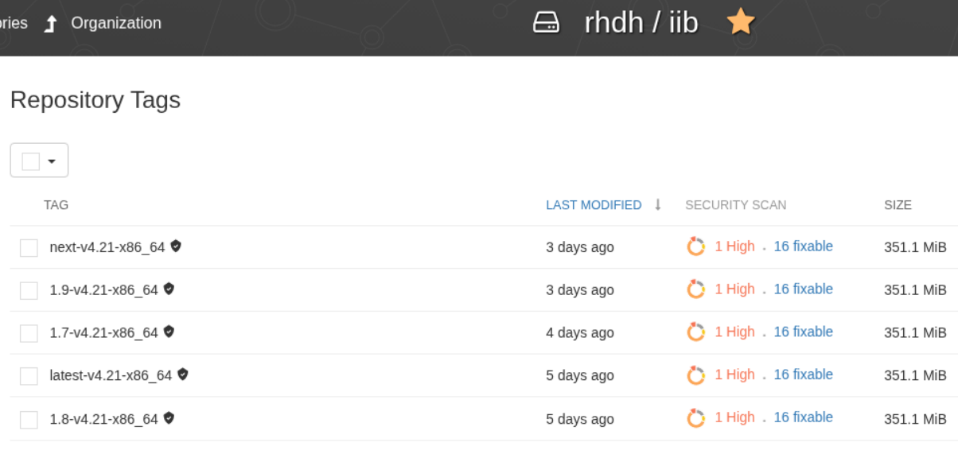
Task: Click signed-tag shield icon beside next-v4.21-x86_64
Action: (176, 246)
